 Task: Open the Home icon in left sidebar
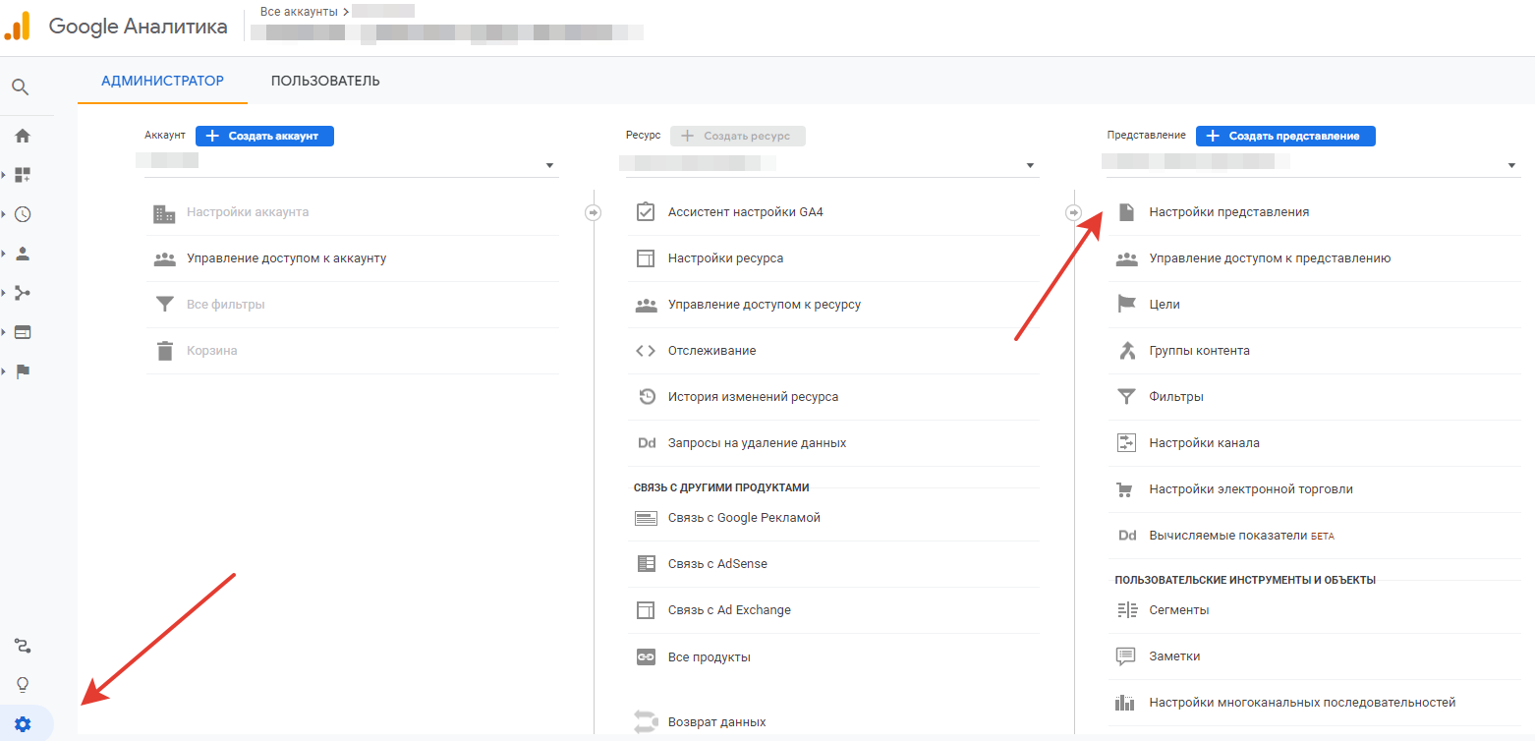(22, 136)
